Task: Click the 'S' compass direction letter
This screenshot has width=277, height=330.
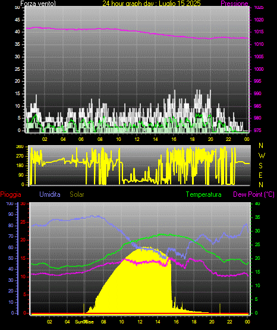Action: (260, 166)
